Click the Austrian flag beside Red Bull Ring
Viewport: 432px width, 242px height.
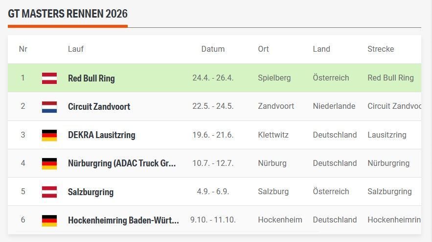point(49,78)
